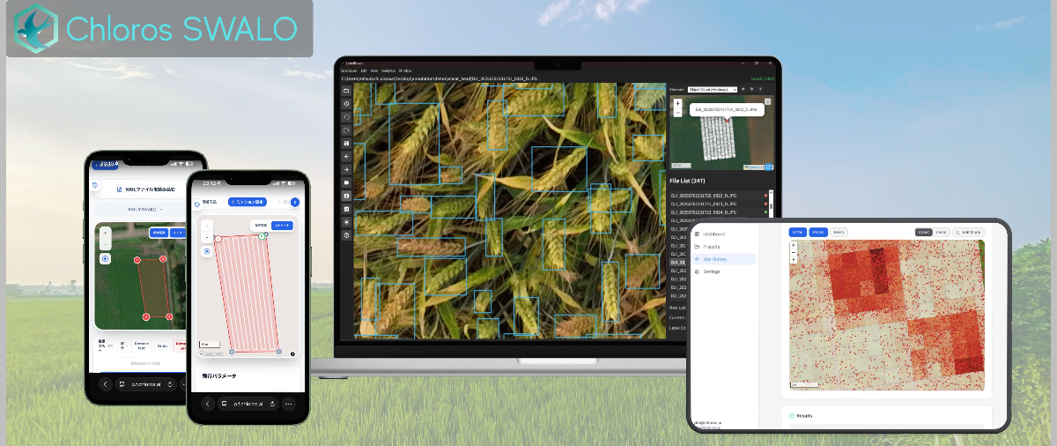Viewport: 1057px width, 446px height.
Task: Zoom in on the right phone map
Action: pyautogui.click(x=207, y=224)
